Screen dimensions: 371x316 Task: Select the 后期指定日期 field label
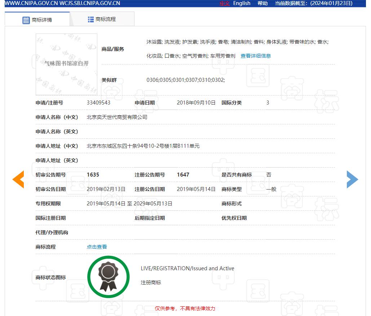coord(150,218)
